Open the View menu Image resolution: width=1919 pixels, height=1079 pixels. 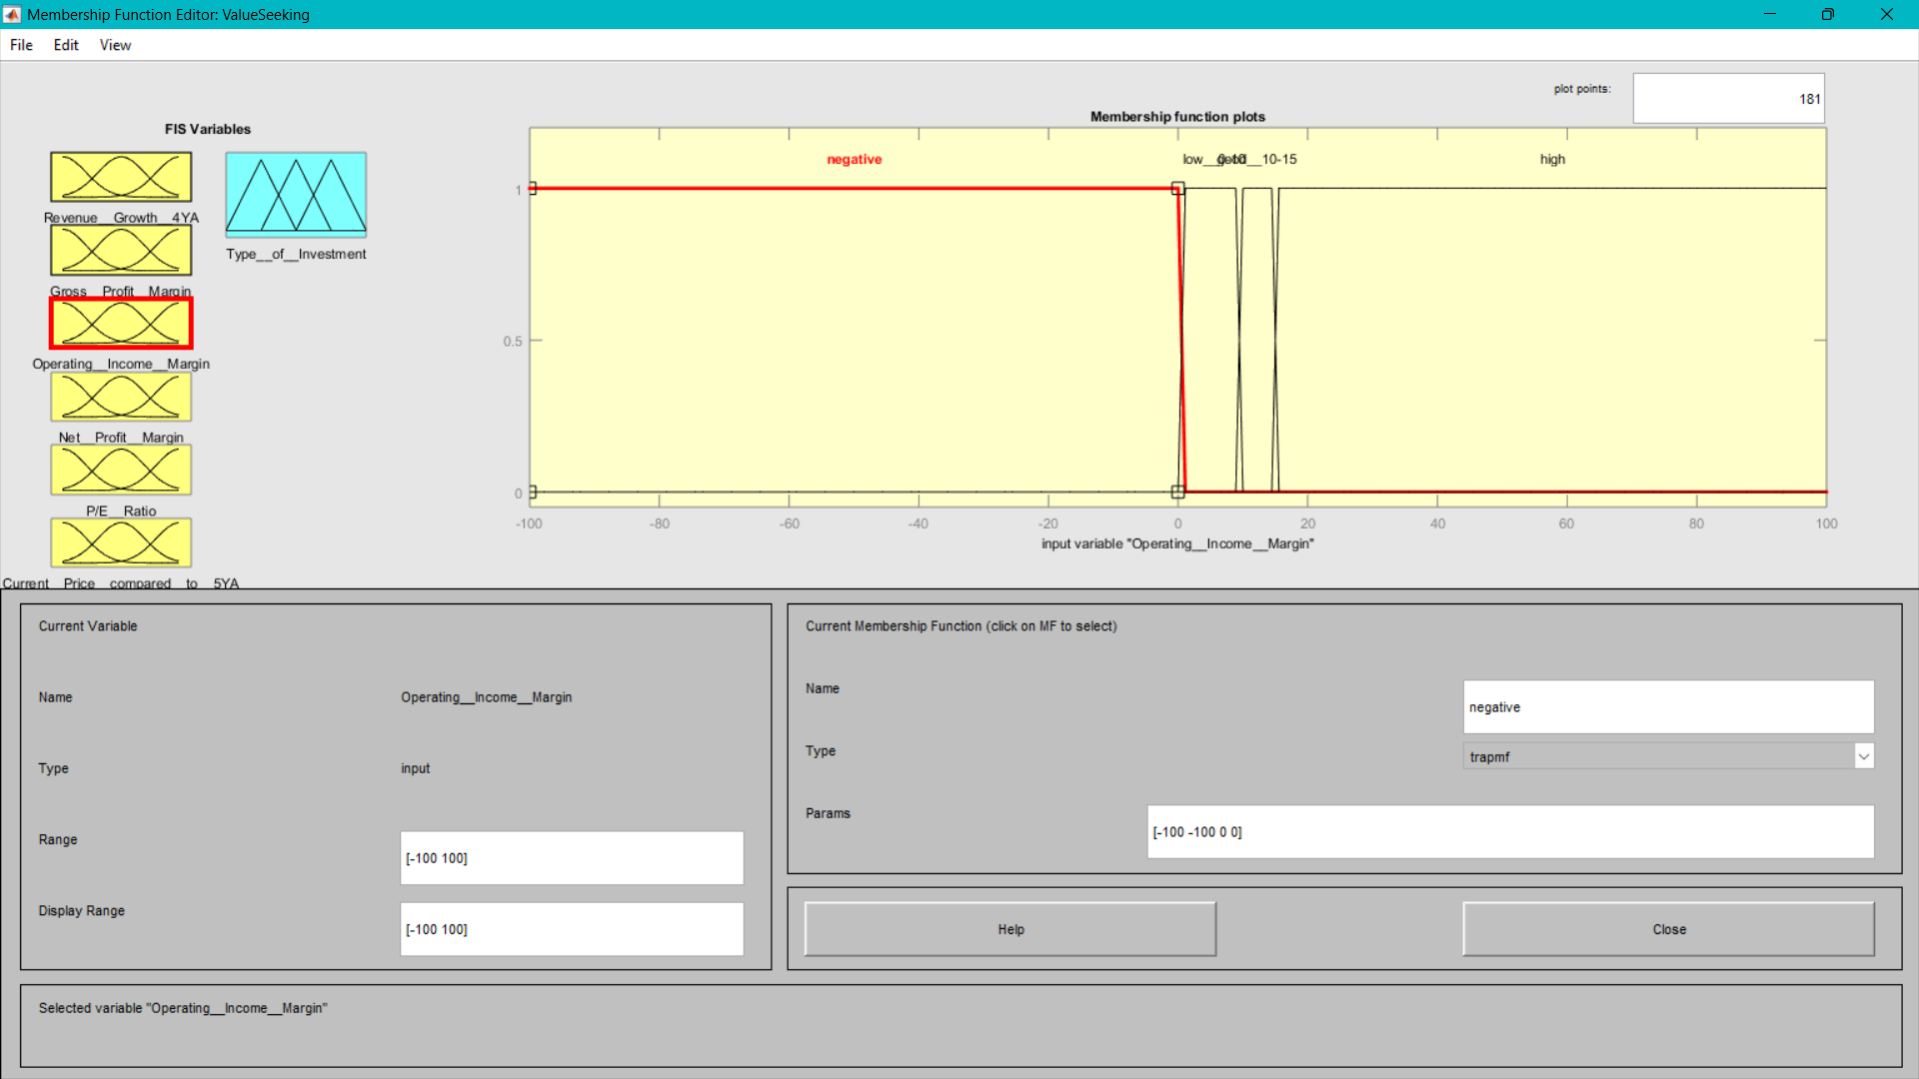tap(115, 45)
